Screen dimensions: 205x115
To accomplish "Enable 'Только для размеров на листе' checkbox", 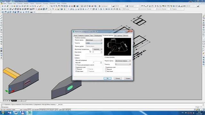I will pos(76,65).
